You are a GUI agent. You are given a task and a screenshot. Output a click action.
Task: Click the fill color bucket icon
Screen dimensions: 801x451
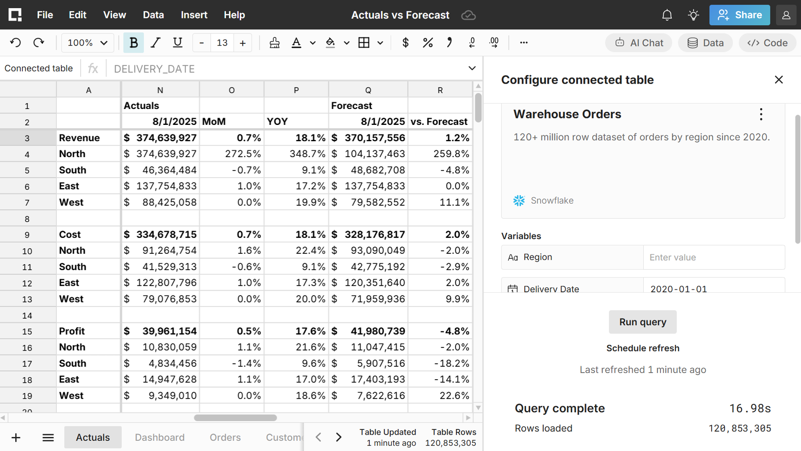pyautogui.click(x=330, y=43)
